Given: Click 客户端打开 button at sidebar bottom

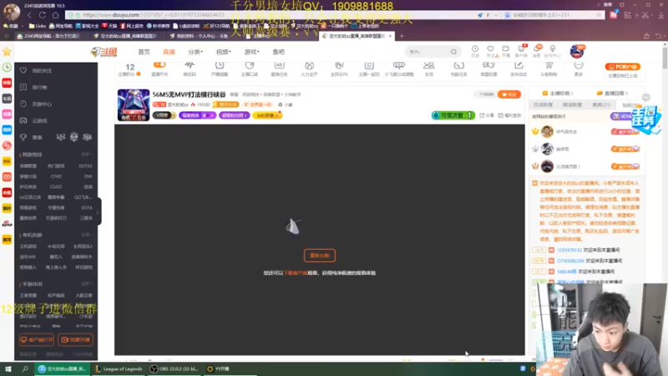Looking at the screenshot, I should 37,340.
